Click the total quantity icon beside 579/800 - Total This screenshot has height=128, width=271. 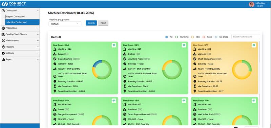[x=195, y=64]
